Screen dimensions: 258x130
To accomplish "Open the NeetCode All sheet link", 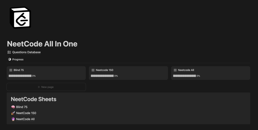I will (25, 119).
